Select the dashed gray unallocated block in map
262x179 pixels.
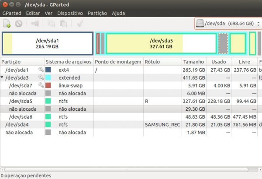pyautogui.click(x=223, y=43)
